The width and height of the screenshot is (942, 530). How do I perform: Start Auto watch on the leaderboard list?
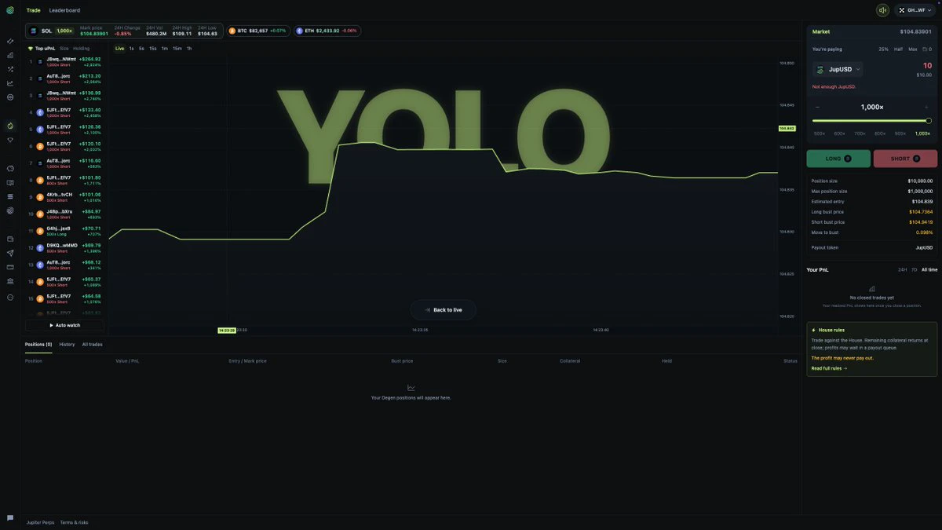(x=64, y=325)
